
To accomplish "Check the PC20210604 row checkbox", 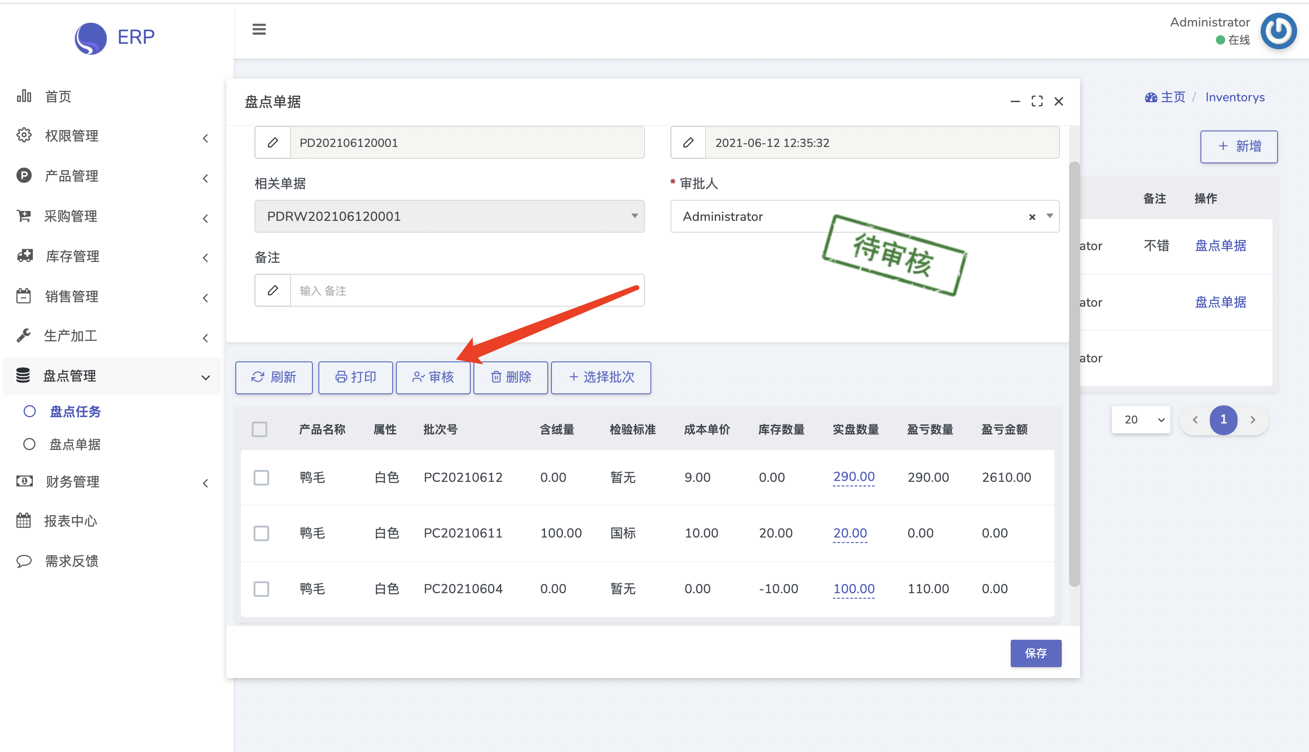I will pyautogui.click(x=261, y=589).
